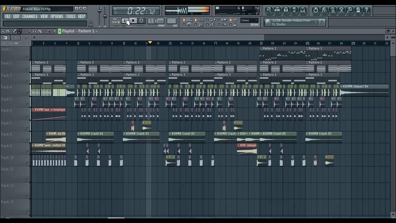Click the save new version icon

[324, 10]
